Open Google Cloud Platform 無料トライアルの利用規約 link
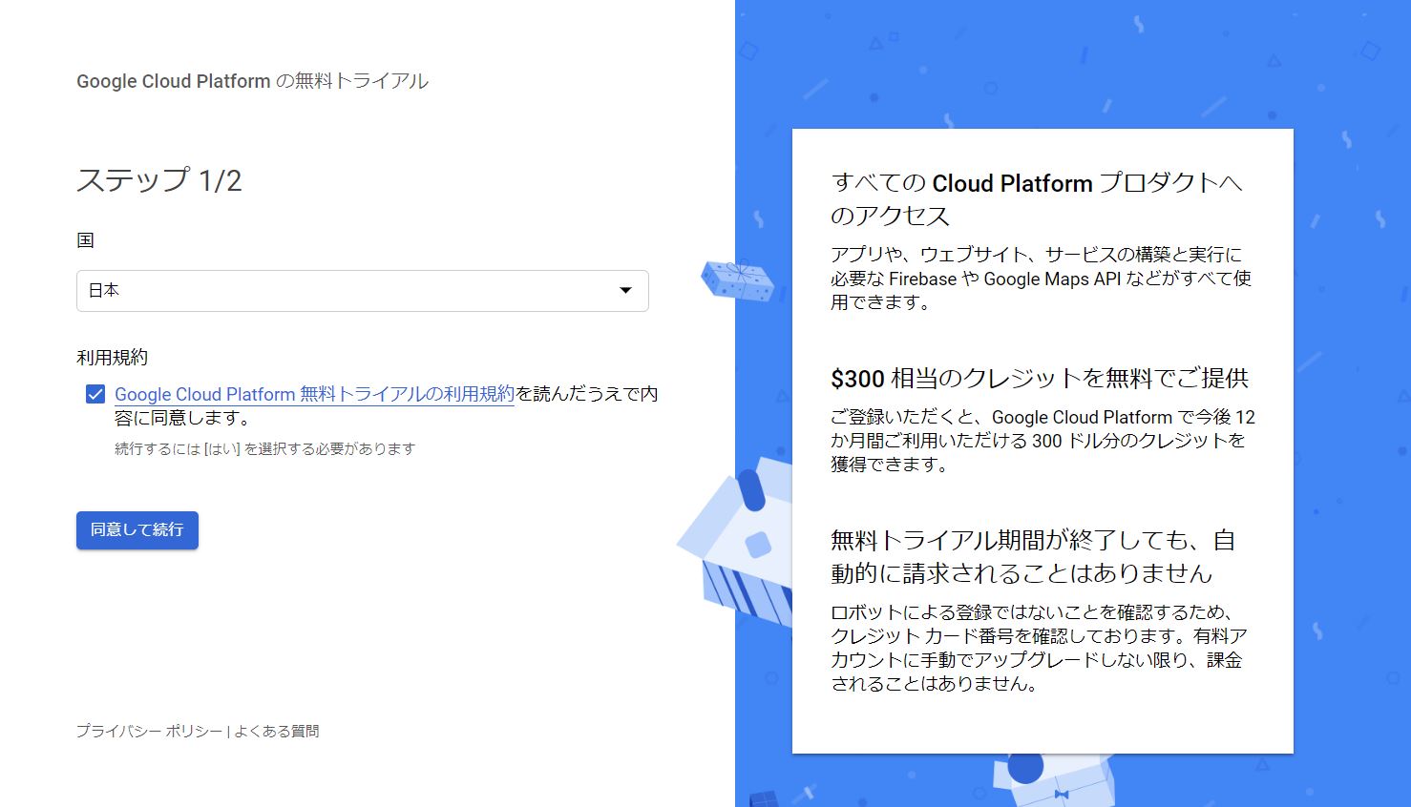 (314, 394)
